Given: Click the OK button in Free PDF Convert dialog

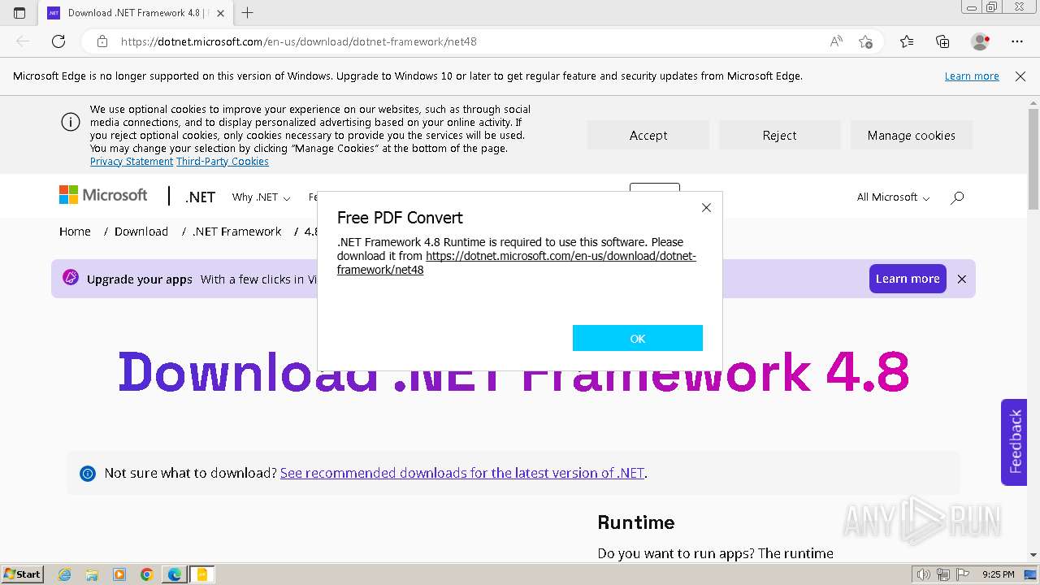Looking at the screenshot, I should (x=637, y=338).
